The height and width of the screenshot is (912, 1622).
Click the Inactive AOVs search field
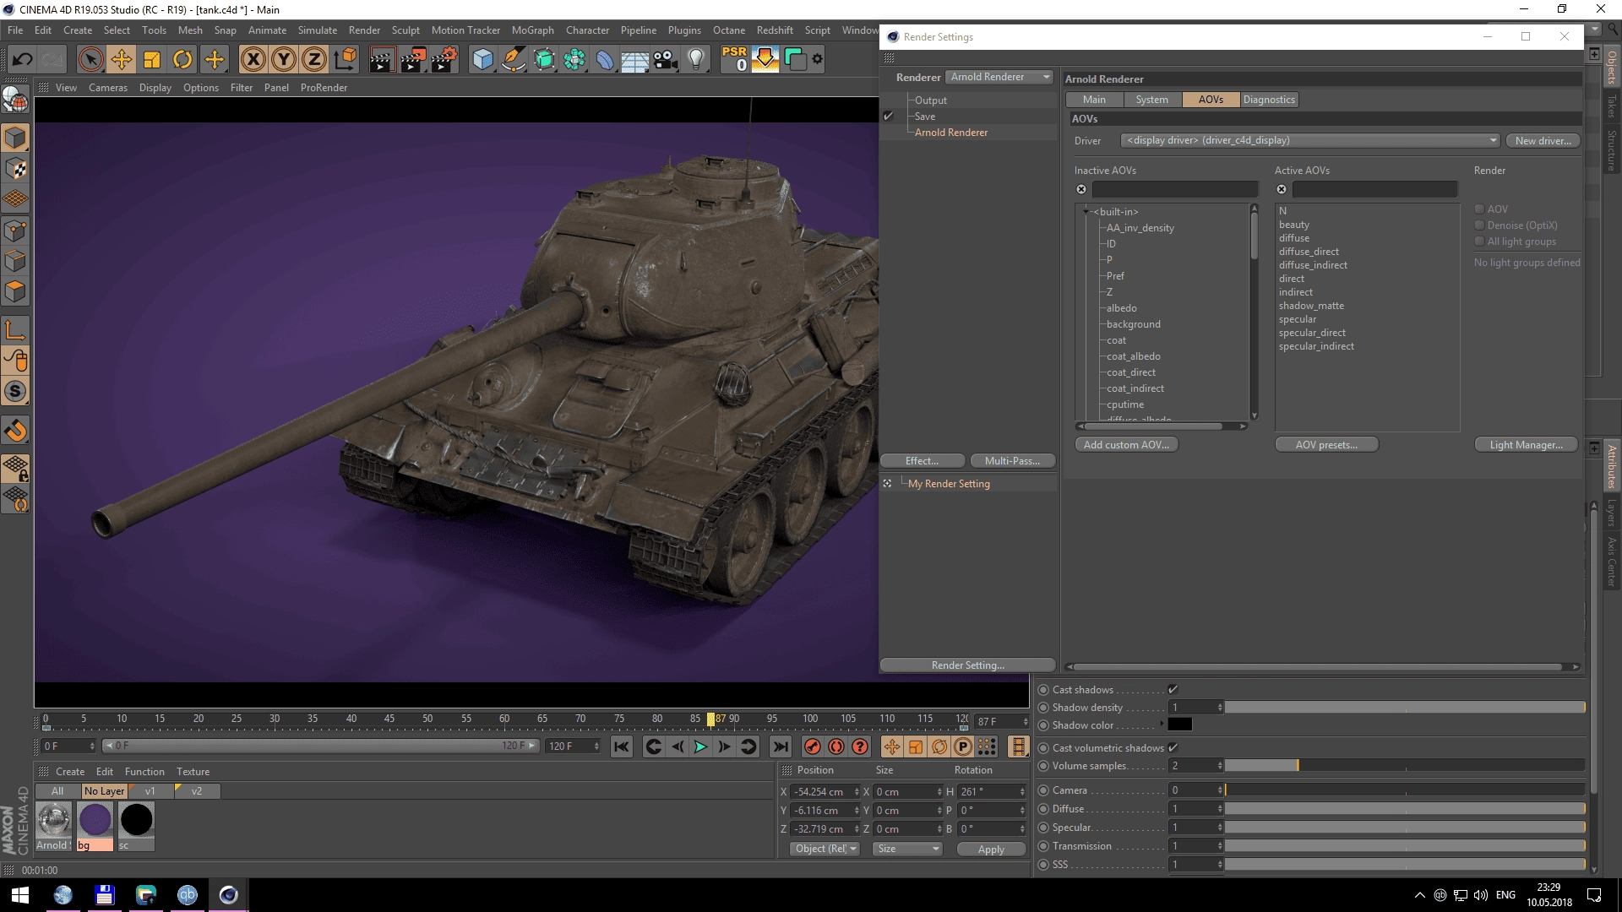1175,190
